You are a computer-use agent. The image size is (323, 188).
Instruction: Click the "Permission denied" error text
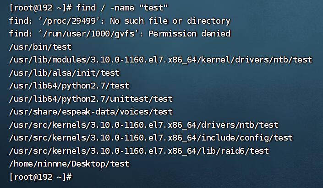[x=189, y=34]
